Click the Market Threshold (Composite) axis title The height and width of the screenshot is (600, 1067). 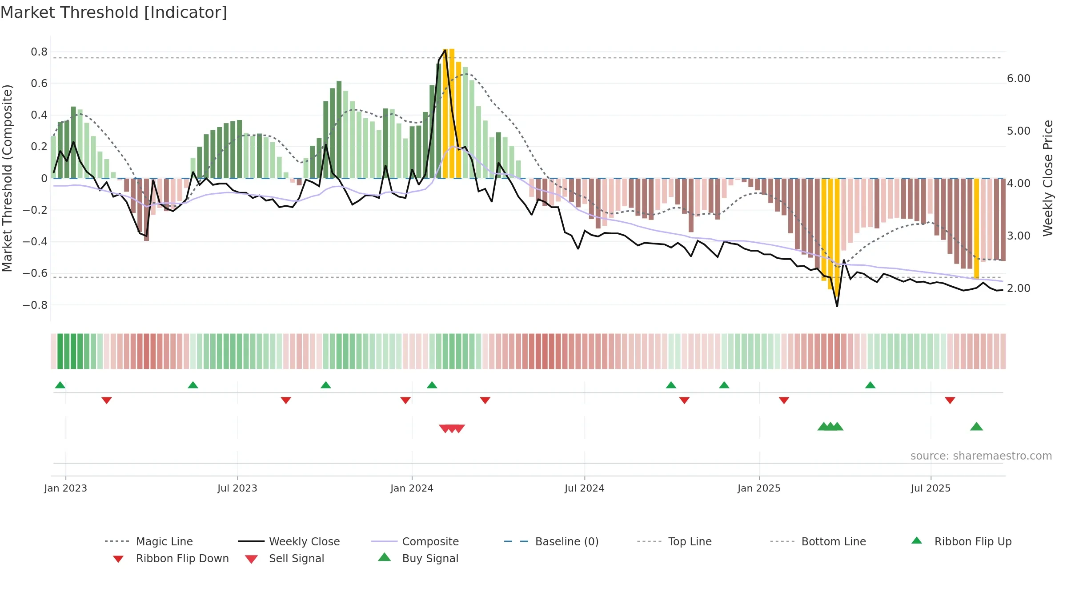(x=7, y=178)
